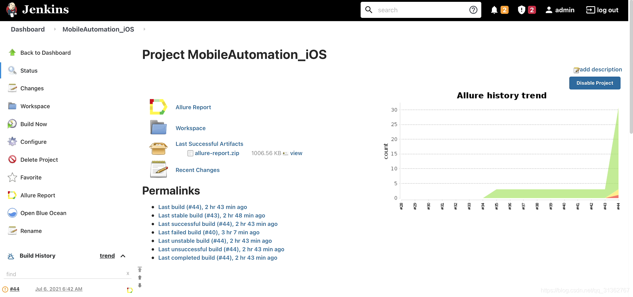Click the Build Now clock icon
633x297 pixels.
tap(12, 124)
